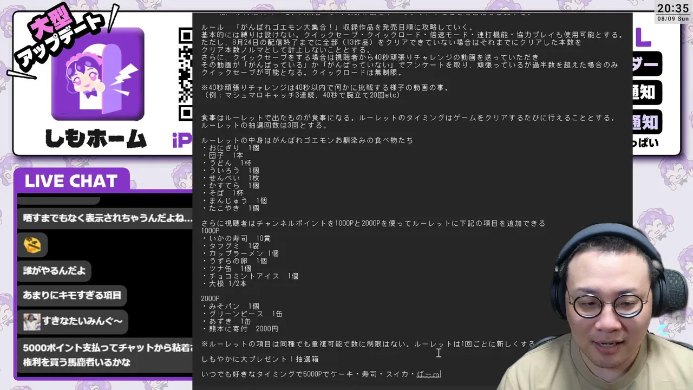Click the standalone 2000P heading line
Image resolution: width=693 pixels, height=390 pixels.
pos(211,299)
